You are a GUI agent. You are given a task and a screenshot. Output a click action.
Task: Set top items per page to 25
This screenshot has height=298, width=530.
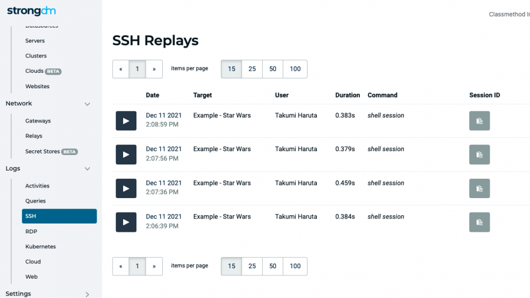click(252, 69)
